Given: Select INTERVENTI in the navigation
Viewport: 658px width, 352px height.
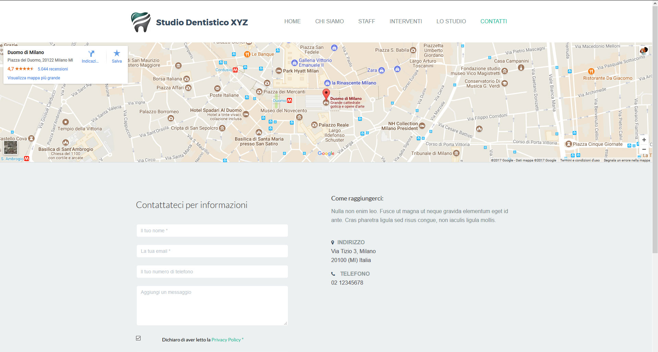Looking at the screenshot, I should (x=405, y=21).
